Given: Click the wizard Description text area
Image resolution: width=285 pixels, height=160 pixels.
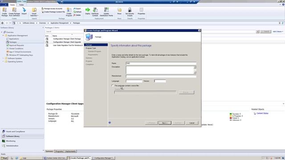Looking at the screenshot, I should pyautogui.click(x=159, y=70).
